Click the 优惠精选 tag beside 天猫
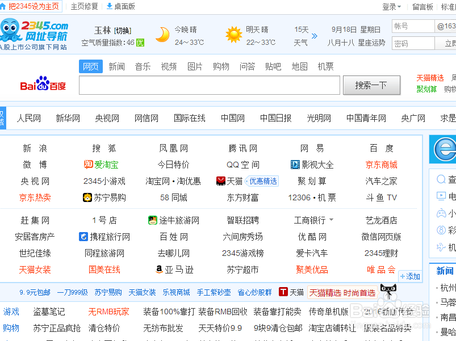The height and width of the screenshot is (341, 456). coord(263,181)
